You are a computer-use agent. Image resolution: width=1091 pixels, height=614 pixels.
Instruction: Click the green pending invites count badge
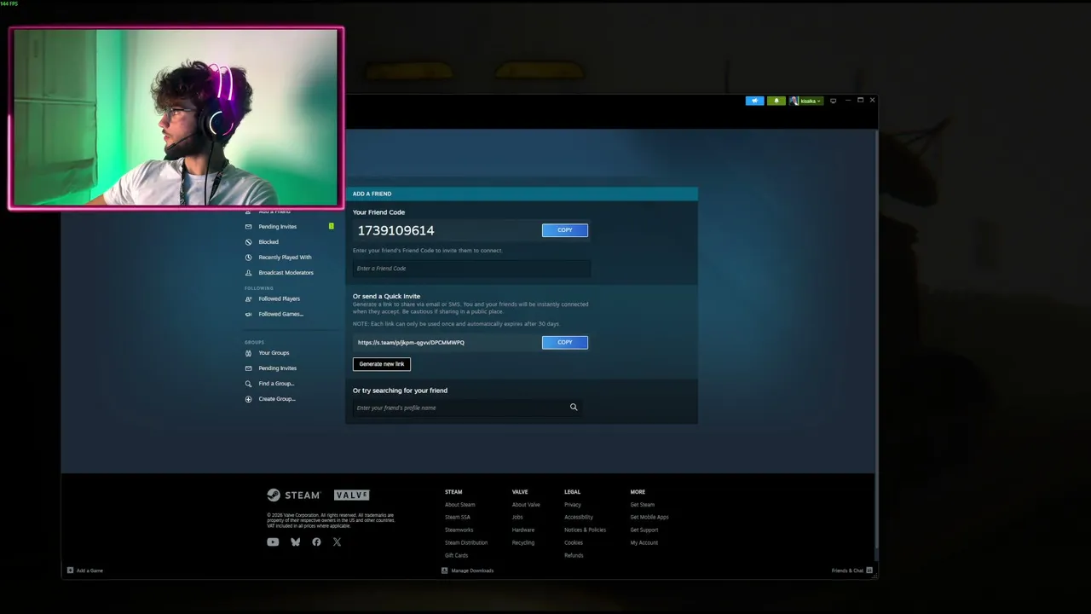[332, 226]
